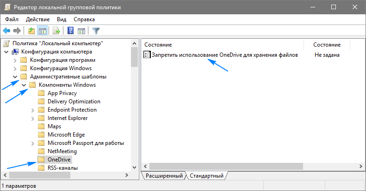Expand the Microsoft Passport для работы node
366x191 pixels.
33,143
